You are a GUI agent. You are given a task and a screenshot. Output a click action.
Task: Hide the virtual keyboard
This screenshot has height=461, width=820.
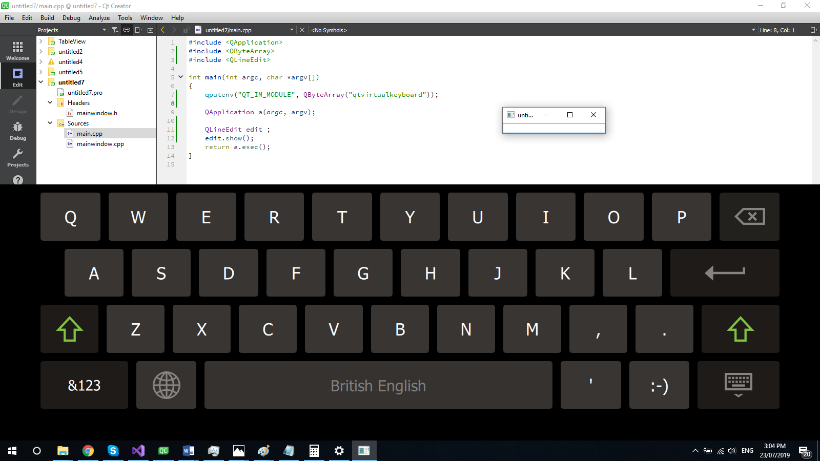(x=738, y=385)
